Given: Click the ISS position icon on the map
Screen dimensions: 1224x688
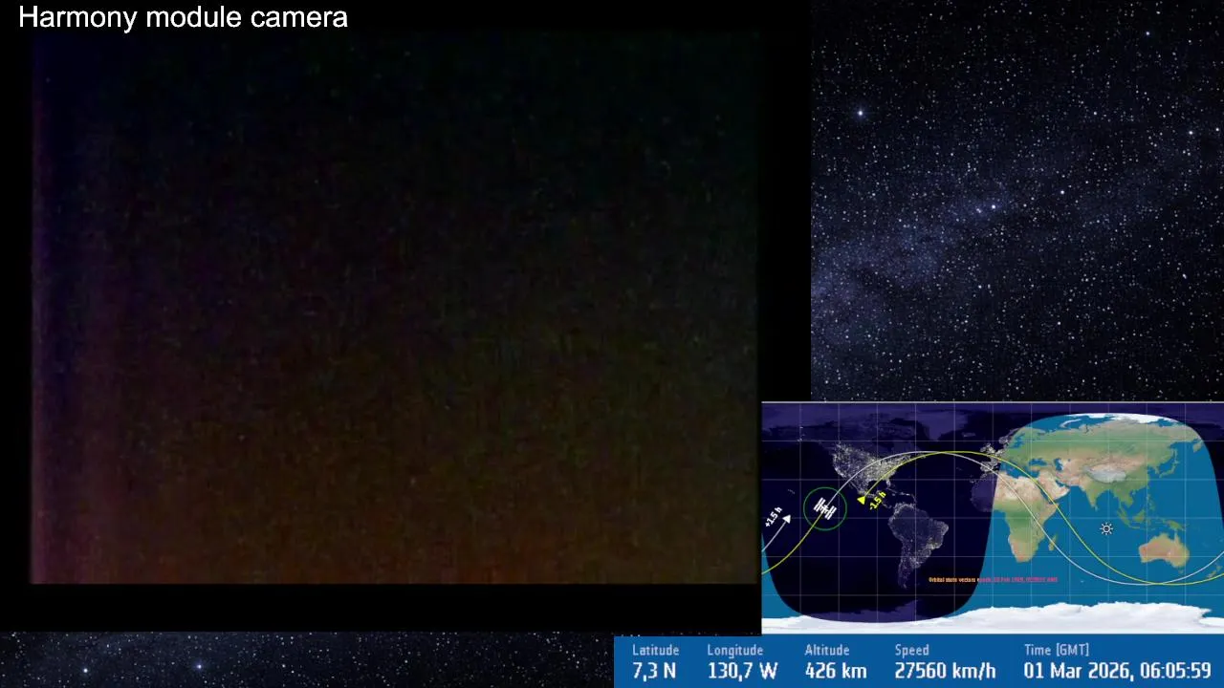Looking at the screenshot, I should coord(824,507).
